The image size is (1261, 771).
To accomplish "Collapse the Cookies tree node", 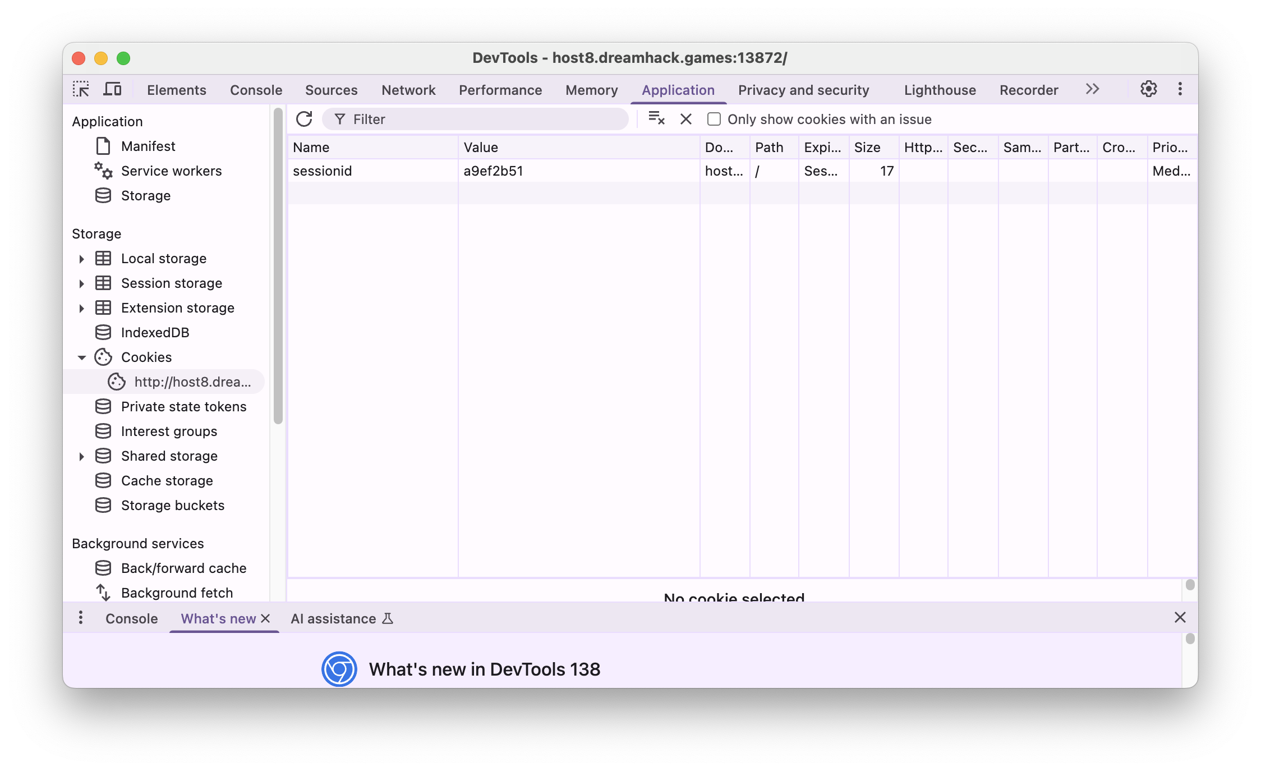I will point(82,357).
